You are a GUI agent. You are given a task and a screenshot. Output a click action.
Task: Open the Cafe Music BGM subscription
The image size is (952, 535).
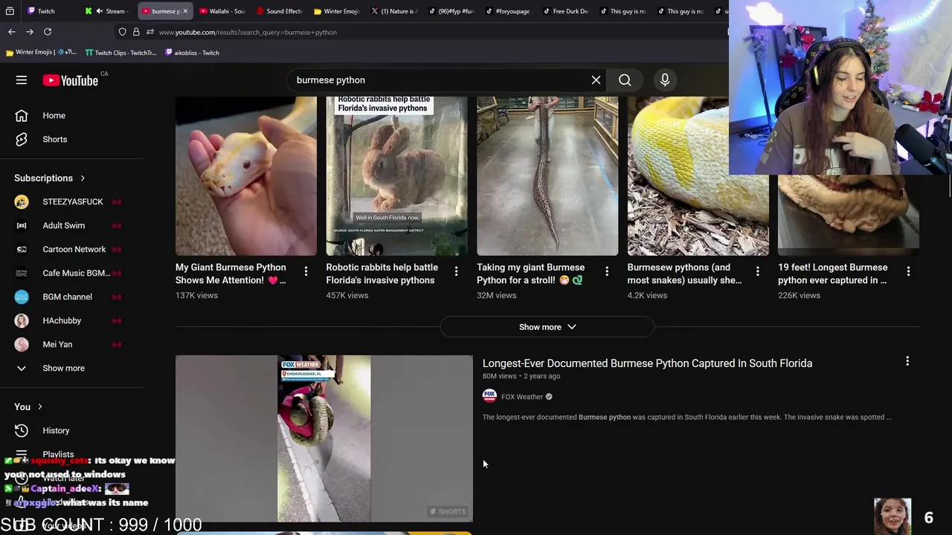point(71,273)
